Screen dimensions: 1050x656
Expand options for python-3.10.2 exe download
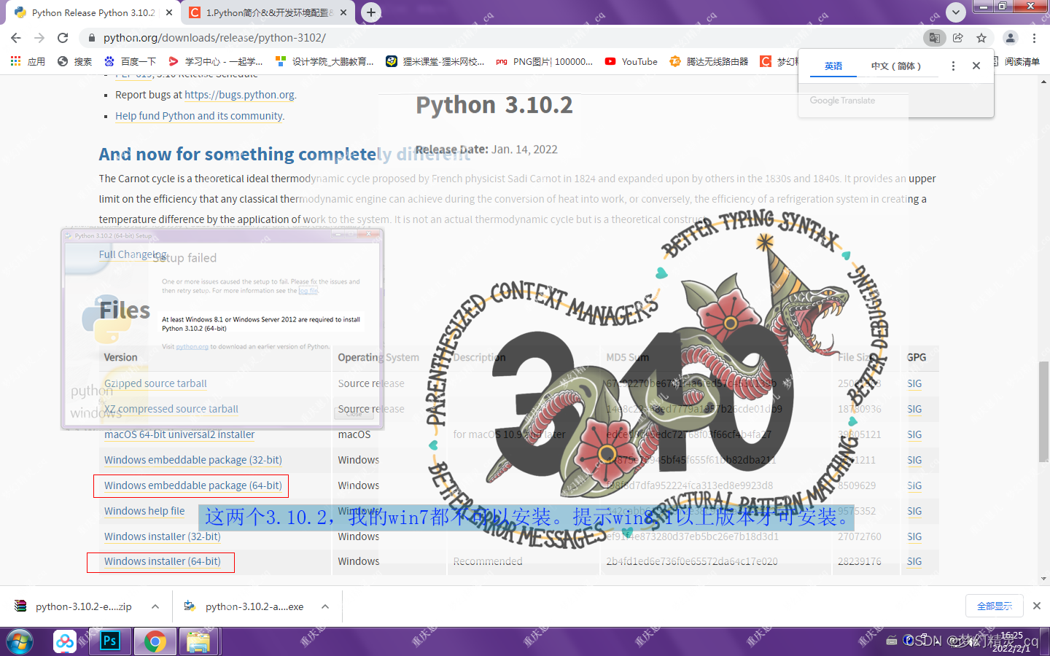pyautogui.click(x=325, y=606)
